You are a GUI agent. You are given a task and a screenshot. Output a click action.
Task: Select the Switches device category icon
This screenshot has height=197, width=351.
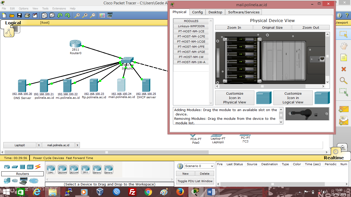[x=15, y=167]
